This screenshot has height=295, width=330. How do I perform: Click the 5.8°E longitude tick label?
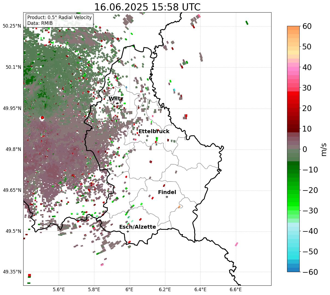94,290
